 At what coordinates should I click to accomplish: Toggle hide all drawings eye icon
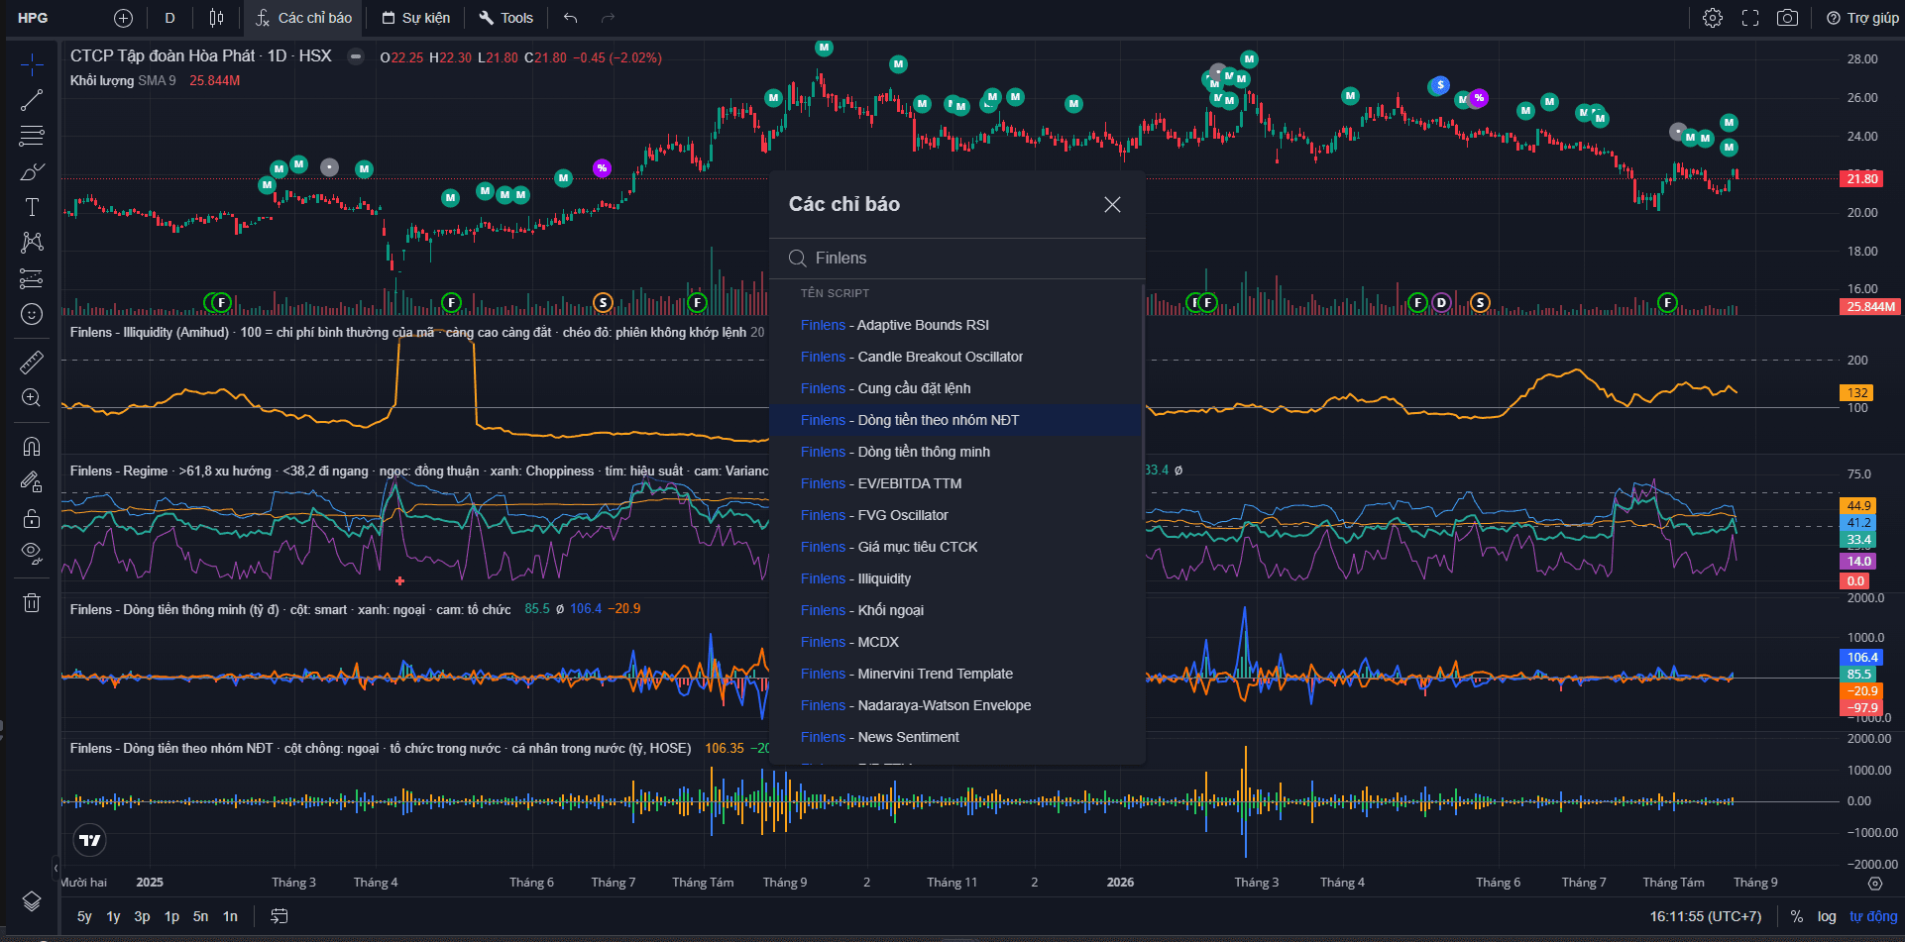[32, 554]
